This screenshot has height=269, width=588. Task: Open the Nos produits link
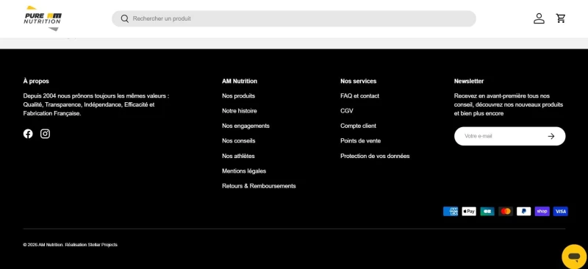tap(238, 96)
